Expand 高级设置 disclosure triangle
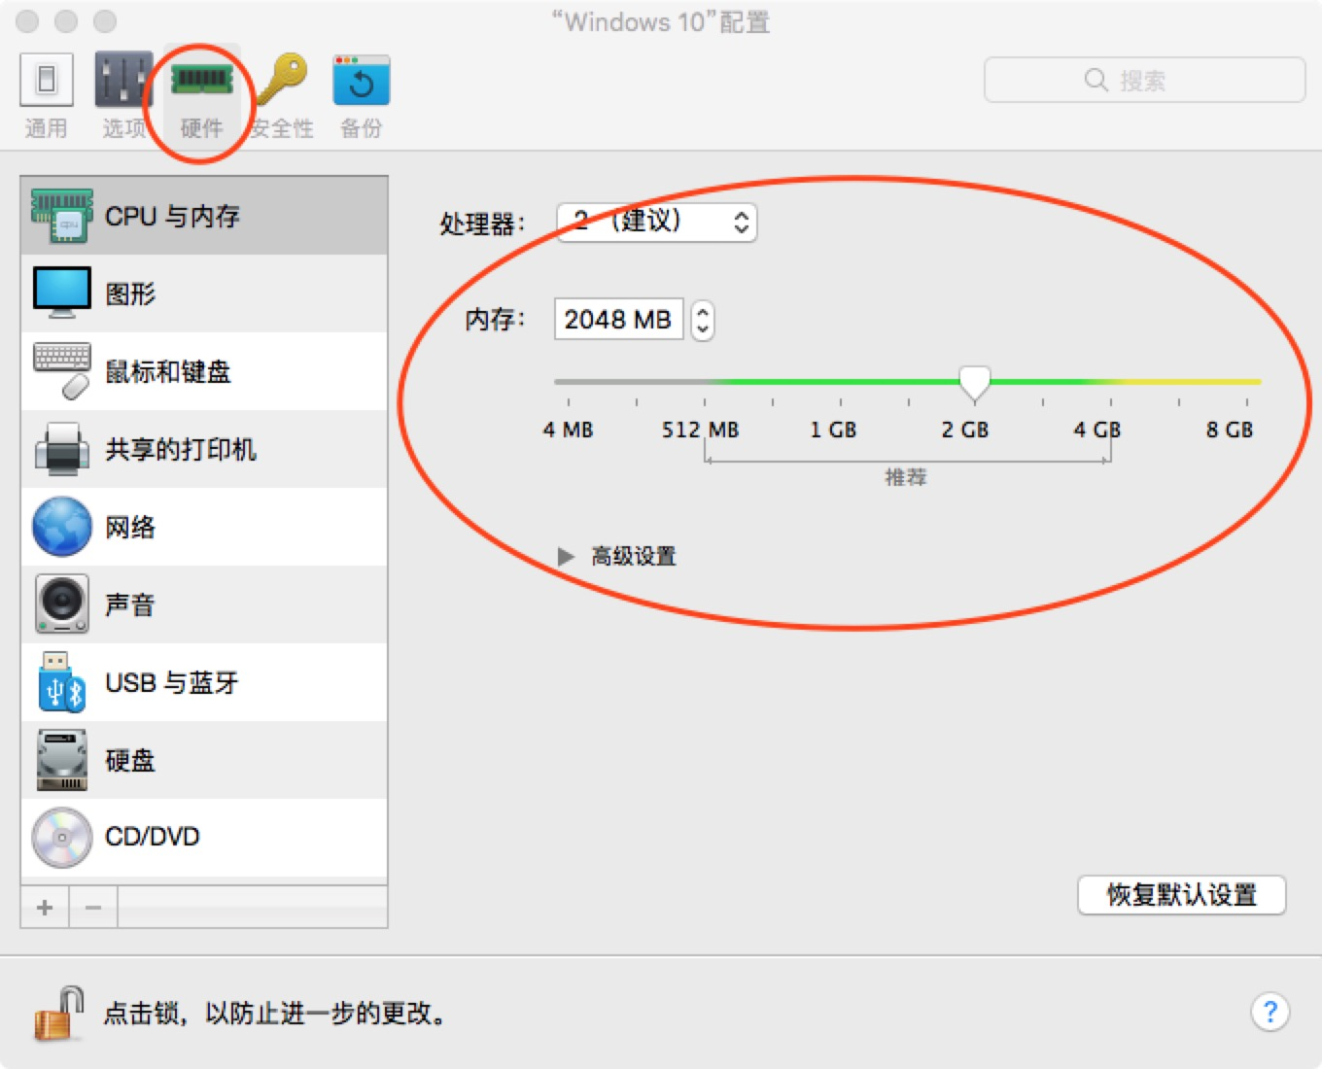This screenshot has width=1322, height=1069. pyautogui.click(x=566, y=556)
